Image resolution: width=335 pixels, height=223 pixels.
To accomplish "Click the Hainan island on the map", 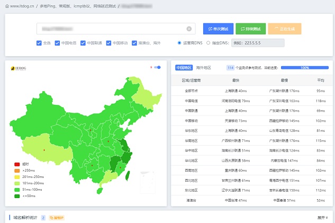I will point(99,191).
